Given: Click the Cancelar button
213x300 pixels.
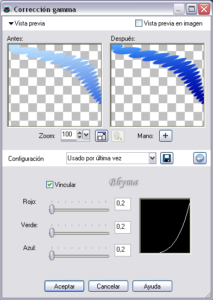Looking at the screenshot, I should click(108, 286).
